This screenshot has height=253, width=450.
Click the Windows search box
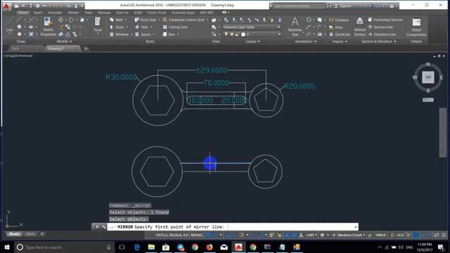[x=64, y=247]
